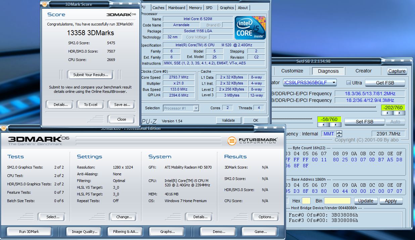Click the 13358 3DMarks score text
Image resolution: width=415 pixels, height=240 pixels.
91,33
